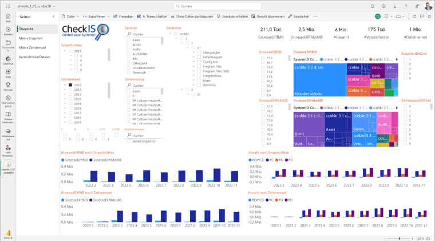Expand the 2023 node in SnapshotNeu
Screen dimensions: 435x242
tap(65, 51)
